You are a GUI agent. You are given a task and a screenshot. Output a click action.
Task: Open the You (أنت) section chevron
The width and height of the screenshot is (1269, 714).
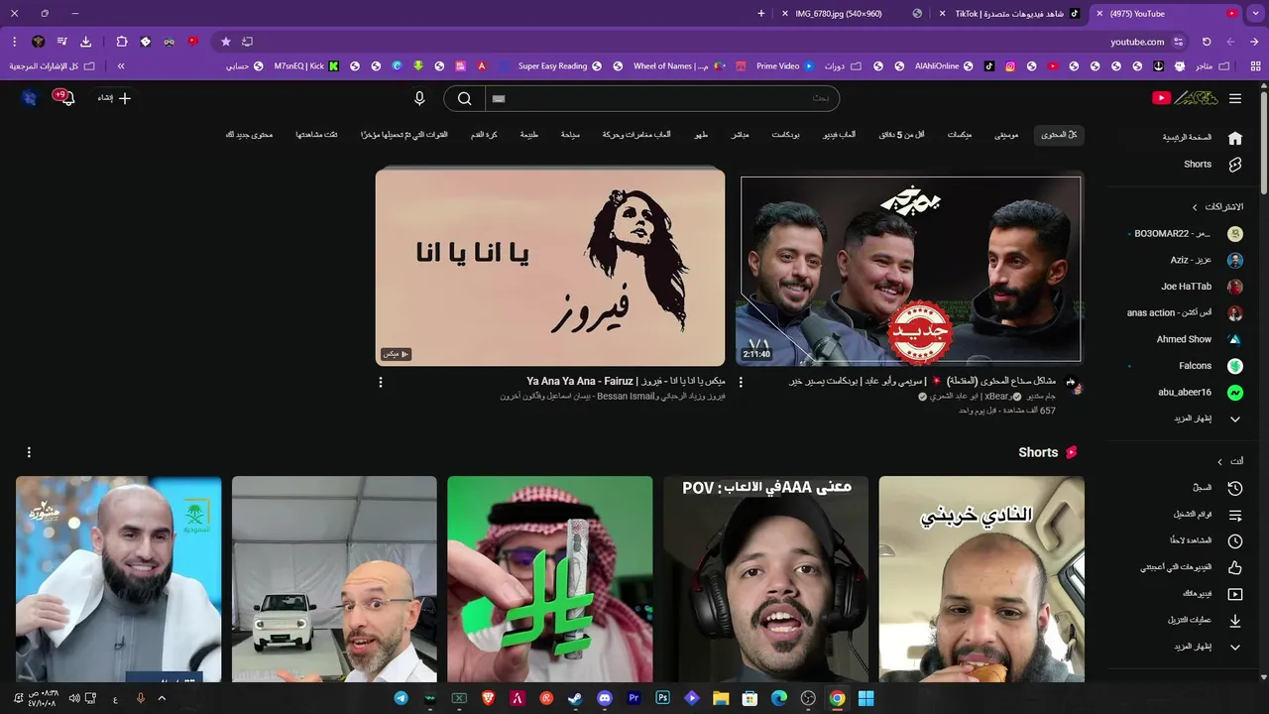(x=1220, y=461)
